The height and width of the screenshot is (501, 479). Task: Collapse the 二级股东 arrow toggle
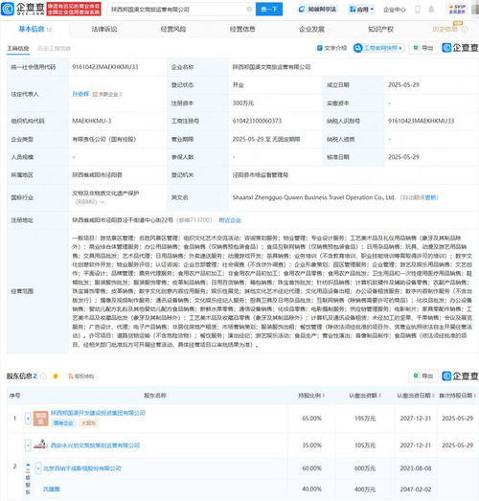[28, 466]
